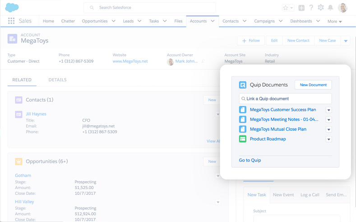
Task: Open the setup gear icon
Action: pos(321,8)
